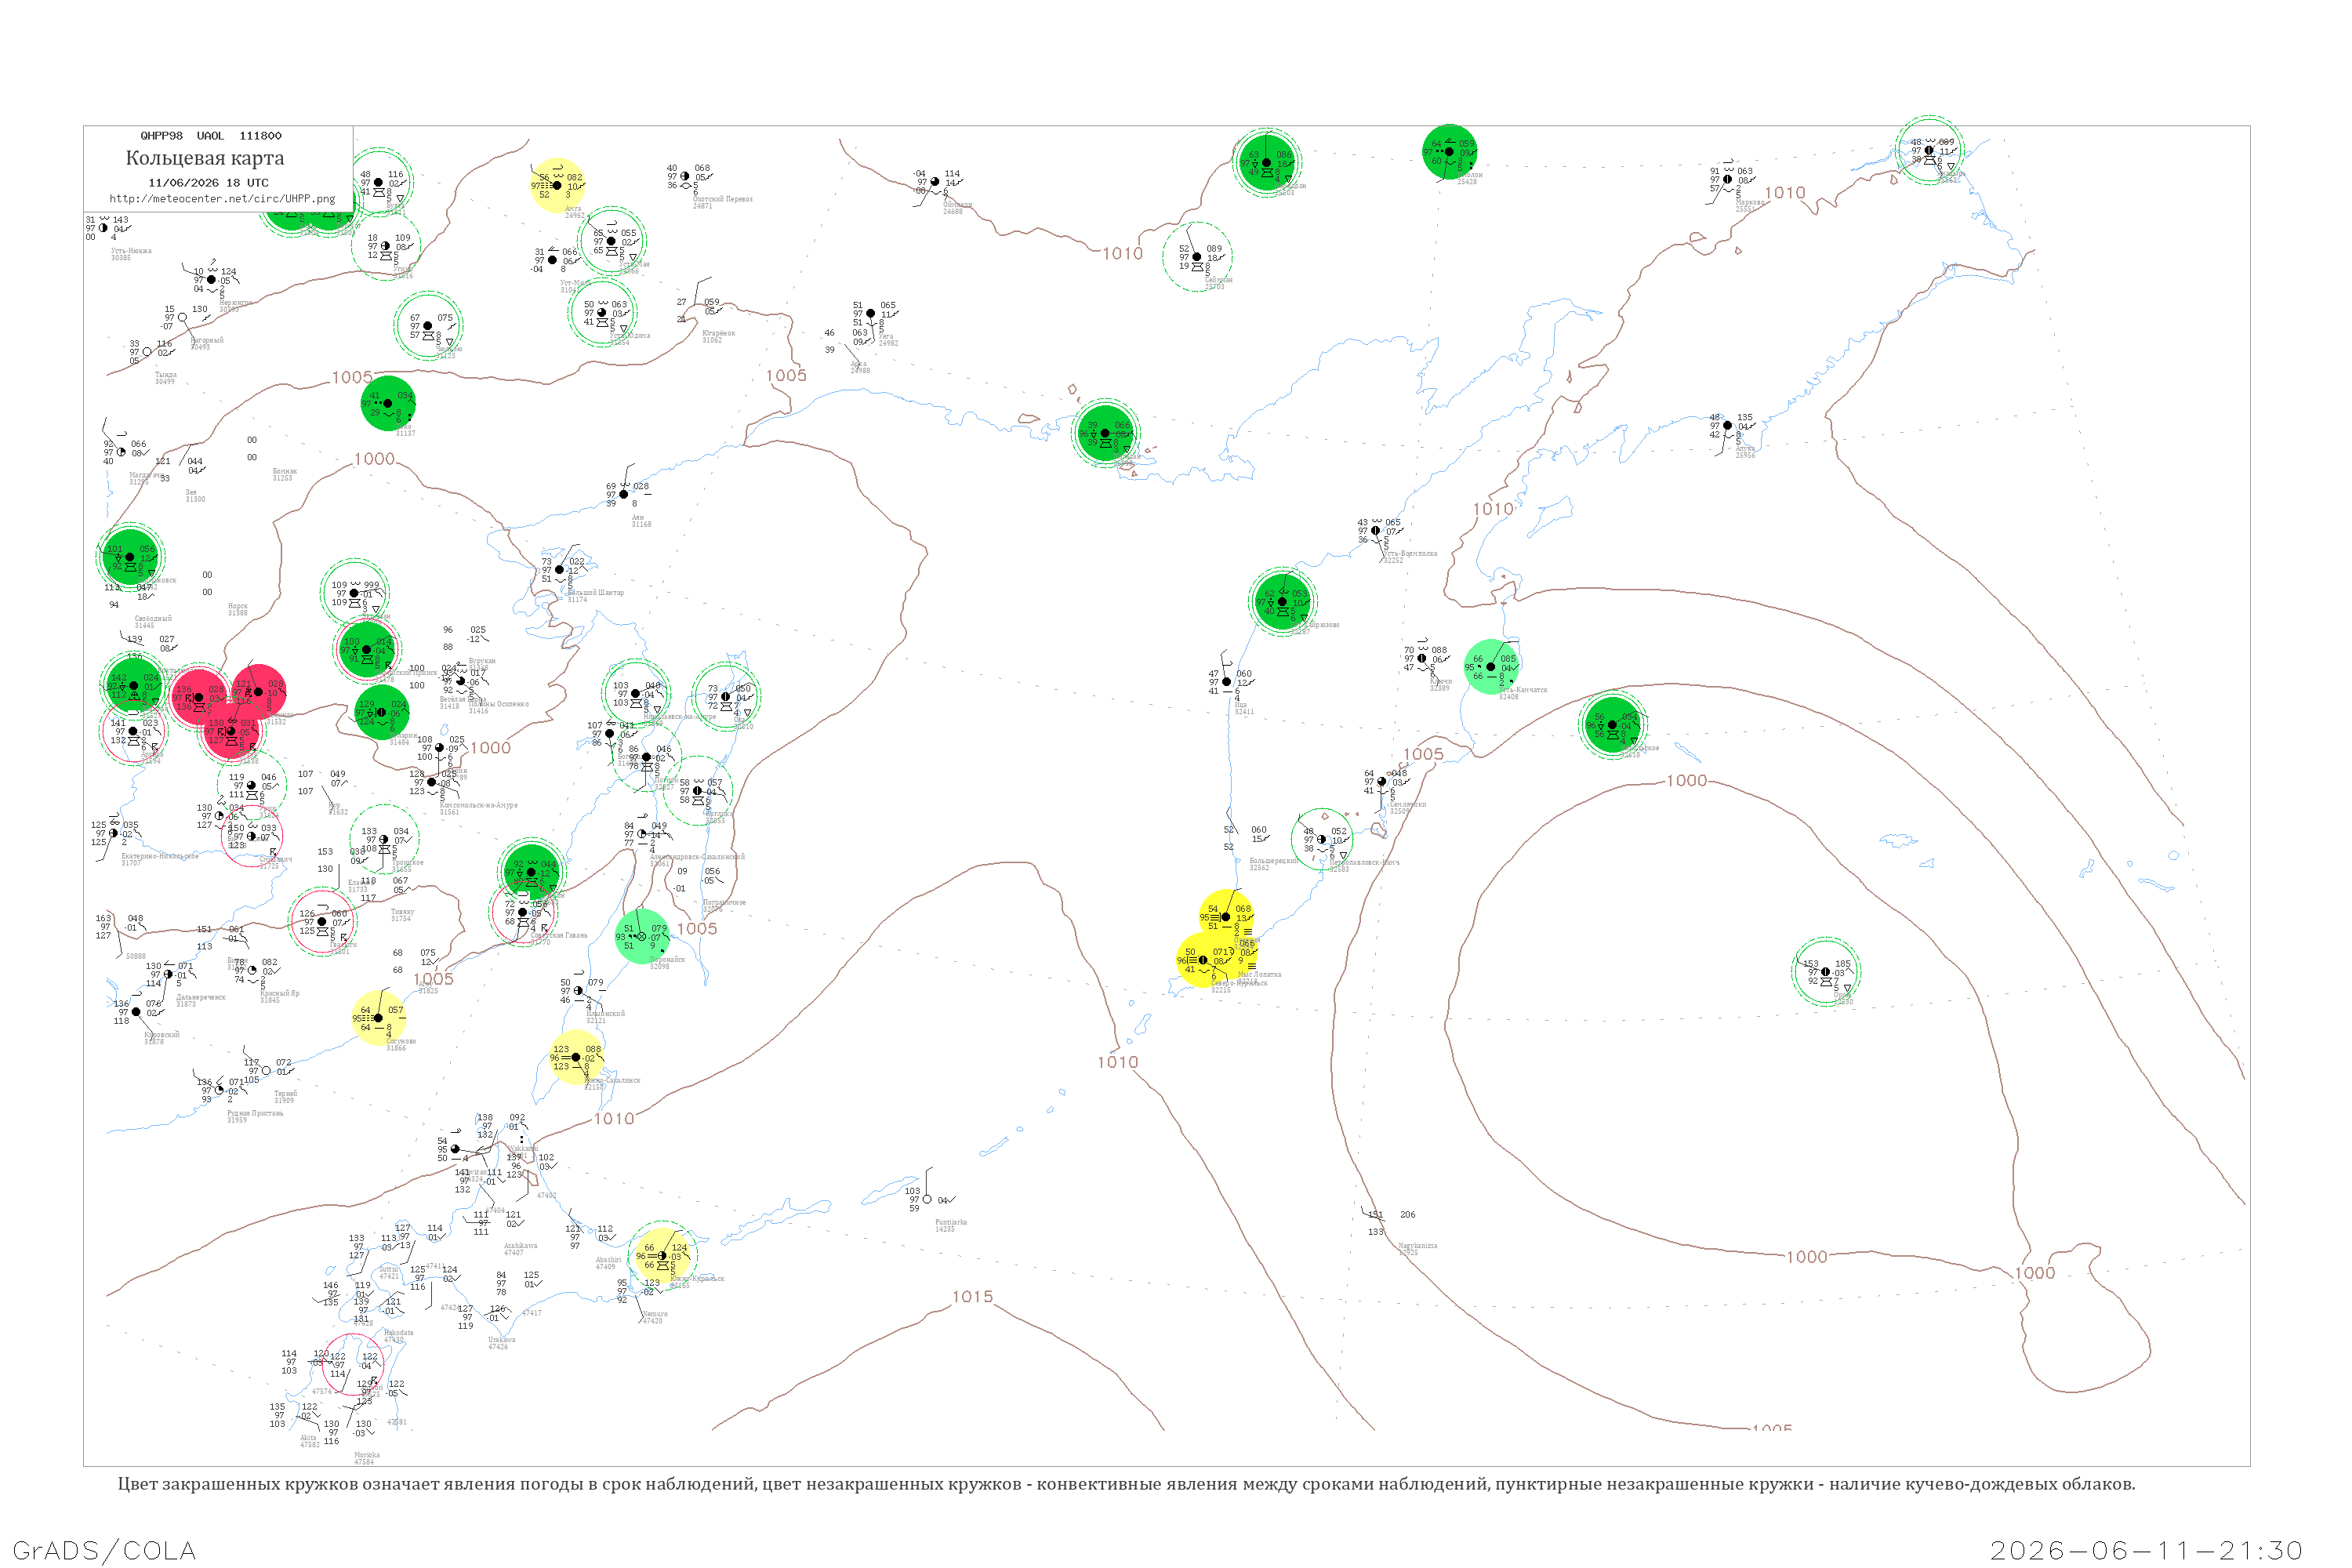Select the green Никольское station circle
This screenshot has width=2352, height=1568.
coord(1612,725)
